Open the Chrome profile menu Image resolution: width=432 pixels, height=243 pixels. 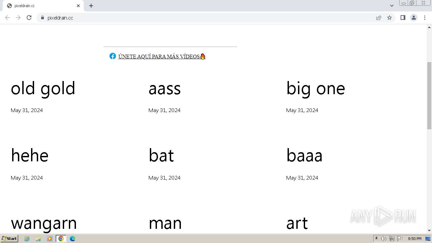coord(414,18)
